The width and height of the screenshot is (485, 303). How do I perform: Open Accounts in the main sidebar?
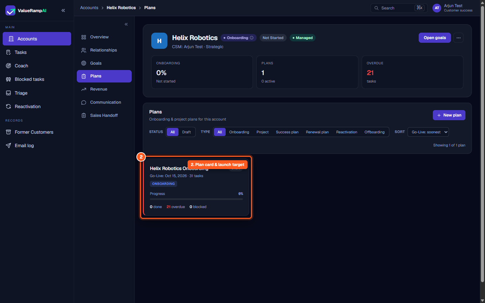click(x=37, y=39)
